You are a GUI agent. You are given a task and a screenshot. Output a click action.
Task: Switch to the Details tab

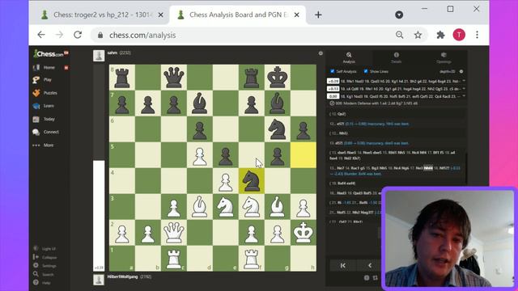[x=396, y=57]
